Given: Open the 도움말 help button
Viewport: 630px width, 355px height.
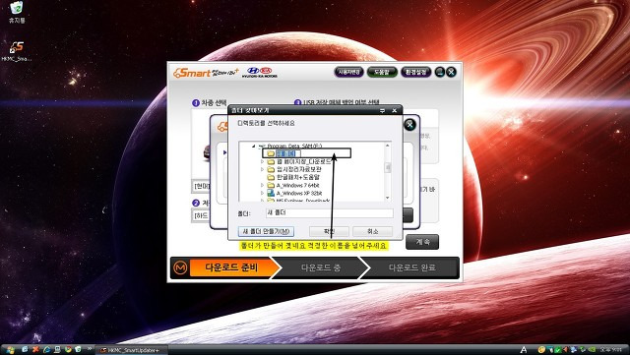Looking at the screenshot, I should [382, 73].
